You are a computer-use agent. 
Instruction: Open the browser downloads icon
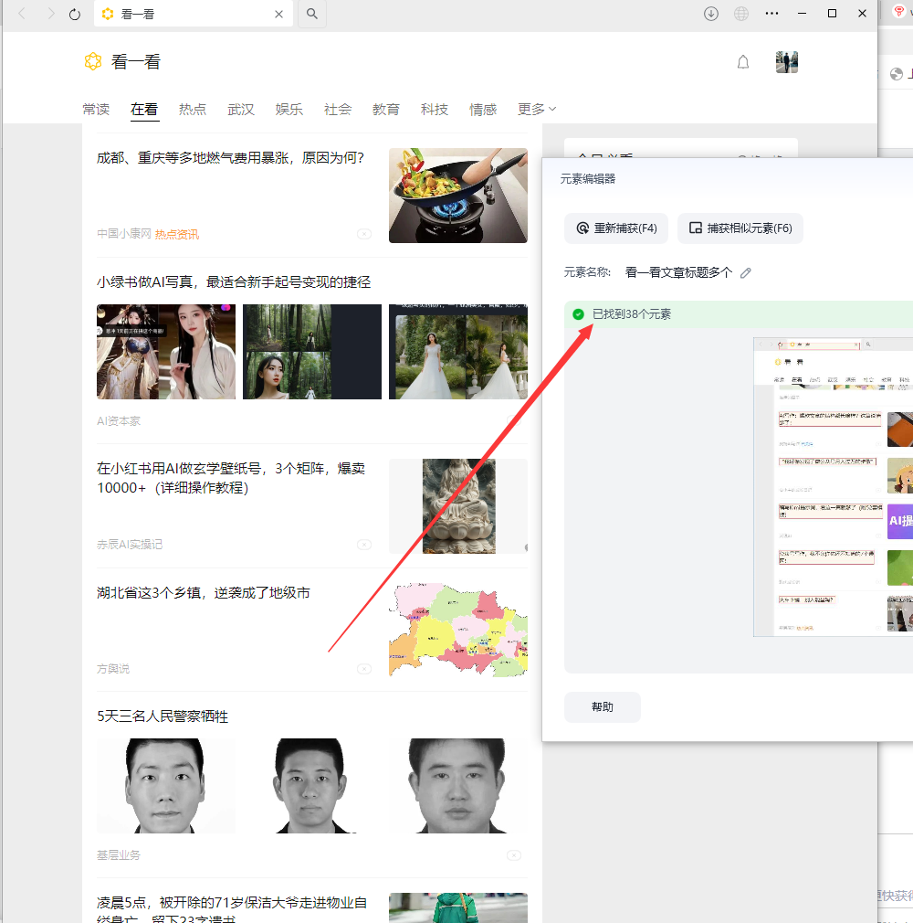point(711,14)
